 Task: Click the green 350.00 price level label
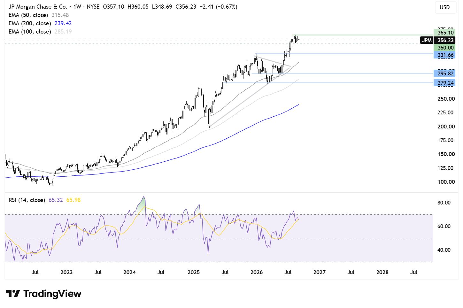[444, 48]
